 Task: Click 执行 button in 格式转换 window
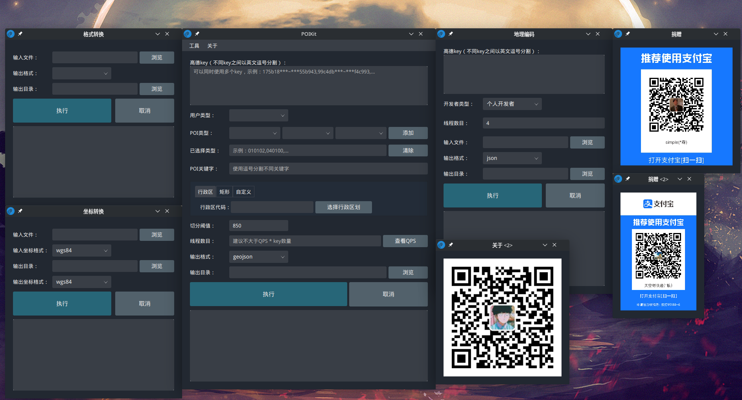click(x=62, y=110)
